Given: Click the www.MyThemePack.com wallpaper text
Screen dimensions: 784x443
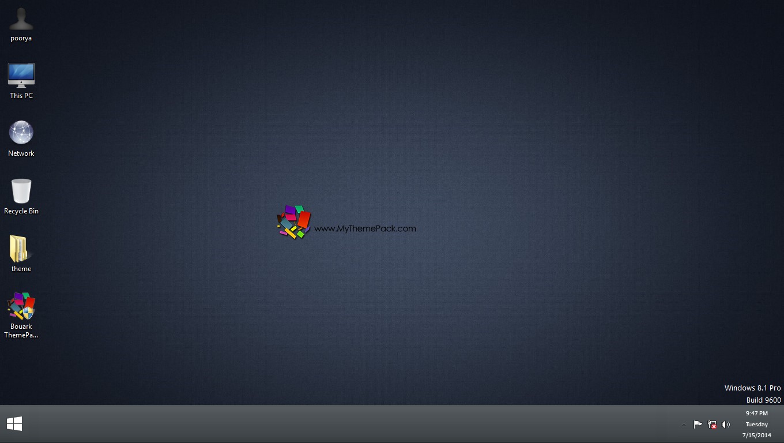Looking at the screenshot, I should (x=365, y=228).
